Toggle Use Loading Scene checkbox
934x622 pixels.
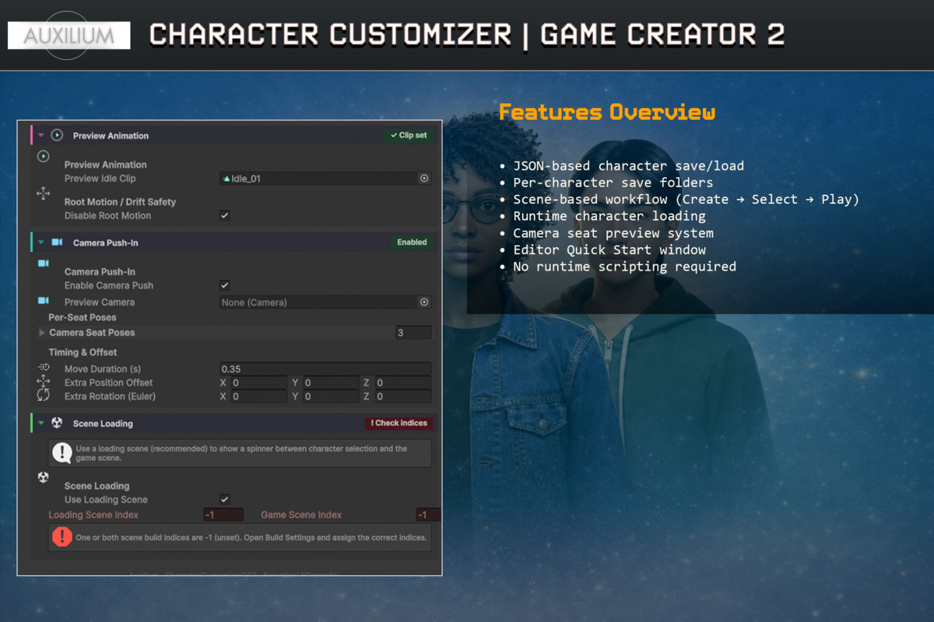tap(225, 499)
